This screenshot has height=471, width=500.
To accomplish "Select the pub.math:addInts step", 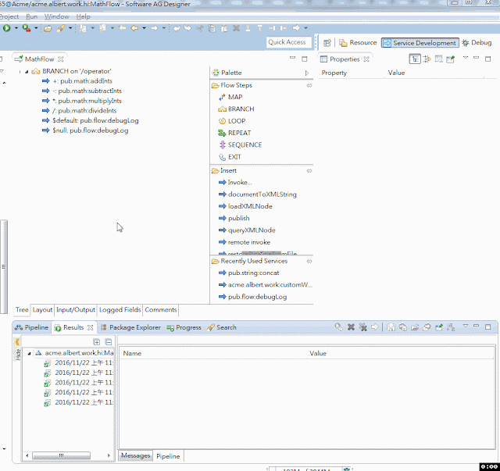I will coord(77,81).
